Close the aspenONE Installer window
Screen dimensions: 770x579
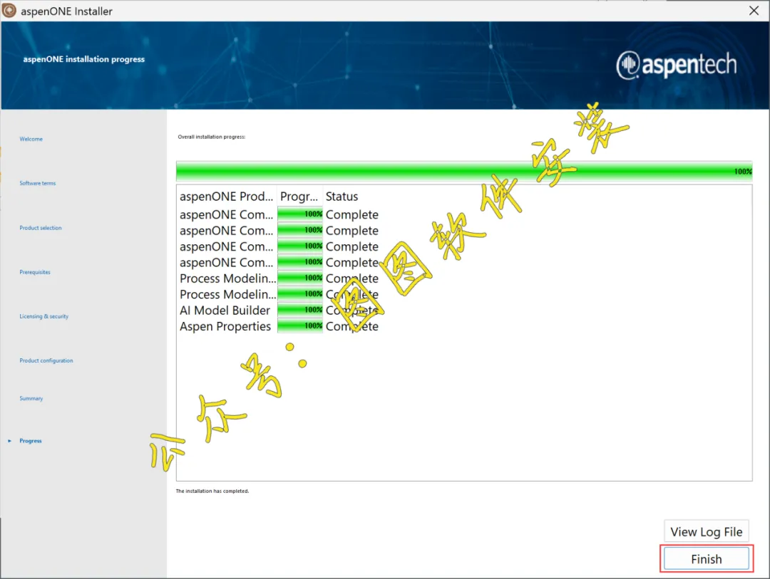pyautogui.click(x=754, y=11)
